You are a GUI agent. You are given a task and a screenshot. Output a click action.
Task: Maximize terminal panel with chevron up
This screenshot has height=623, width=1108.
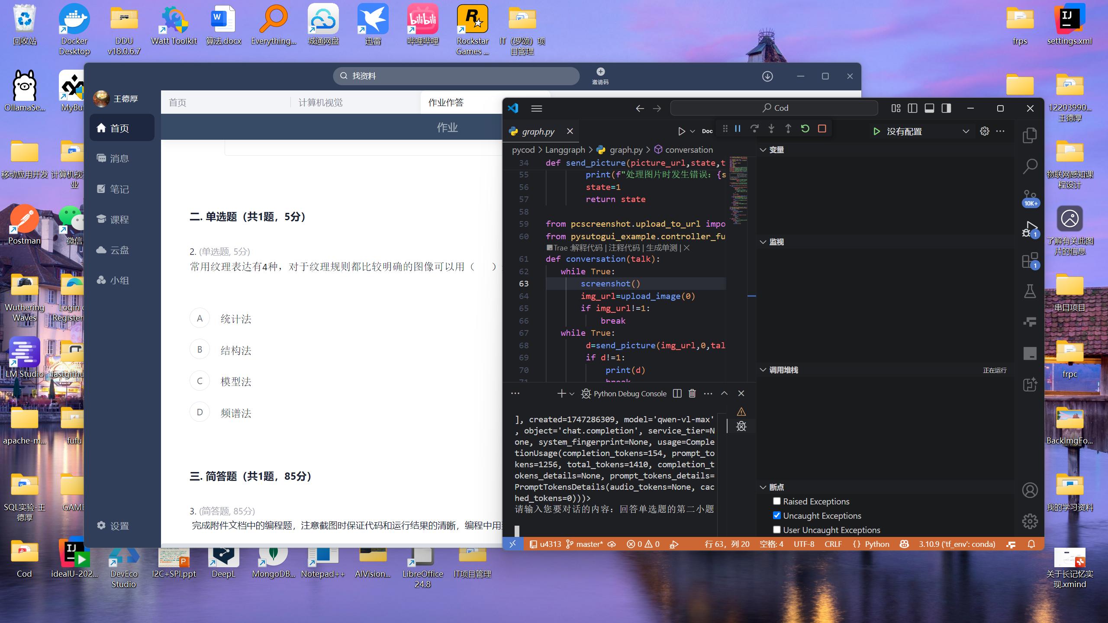pyautogui.click(x=724, y=393)
